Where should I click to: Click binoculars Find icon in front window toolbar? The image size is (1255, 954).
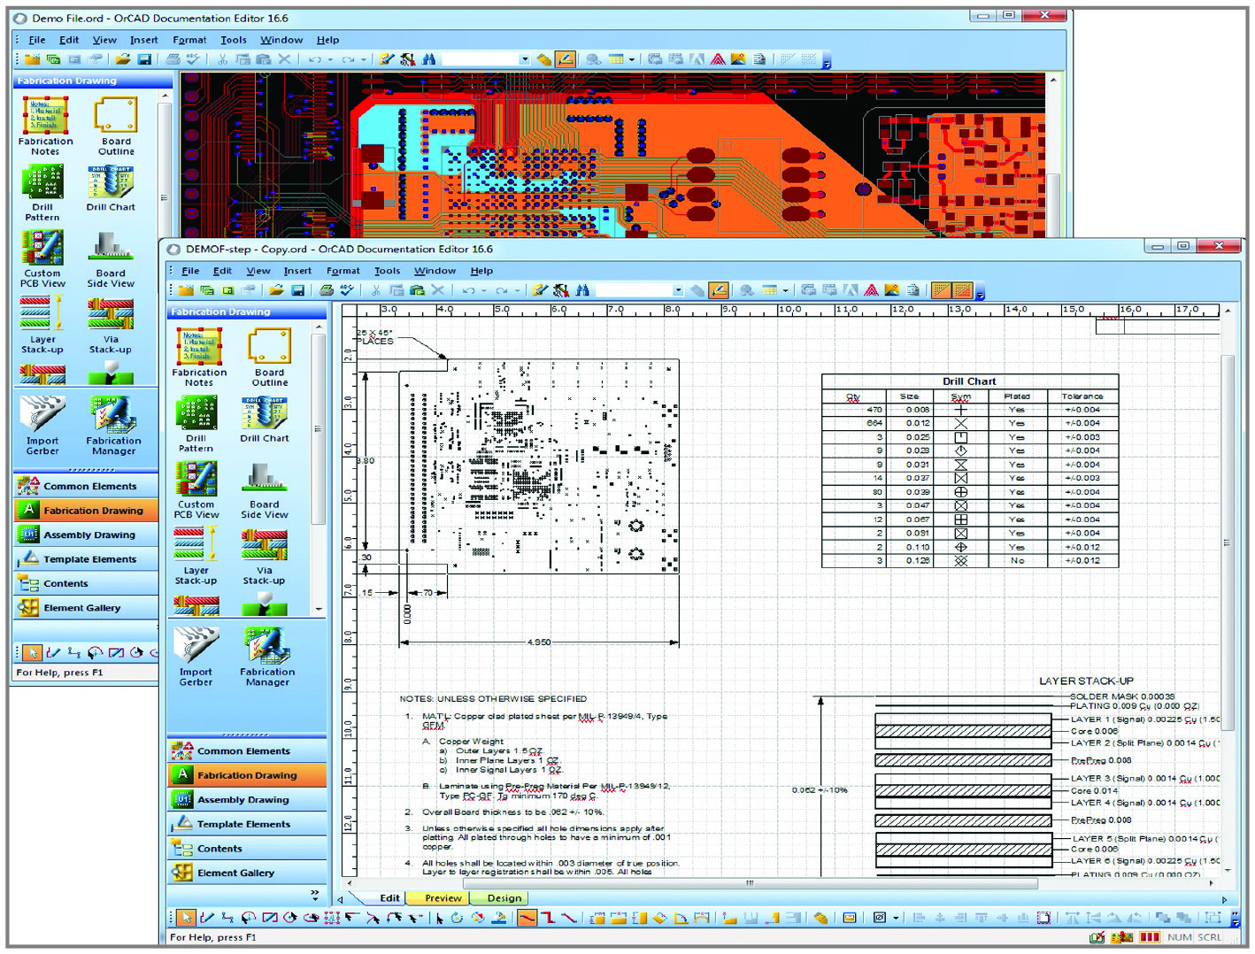pos(582,290)
